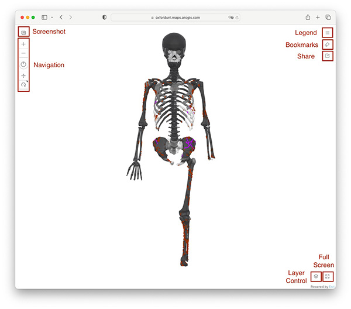Image resolution: width=351 pixels, height=309 pixels.
Task: Click the privacy shield icon
Action: tap(104, 17)
